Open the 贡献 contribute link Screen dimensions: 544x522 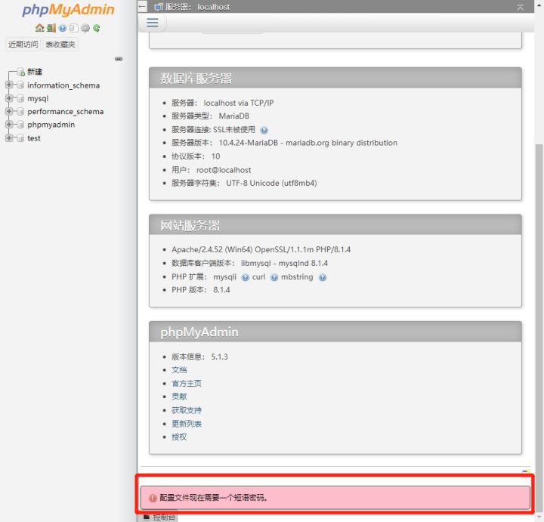coord(179,397)
